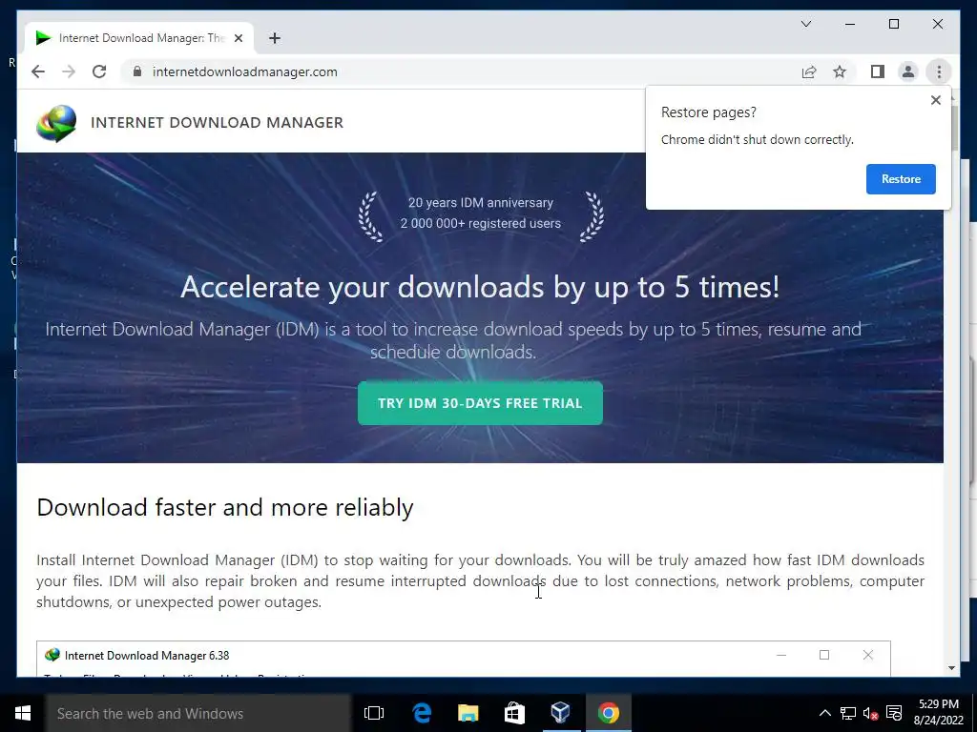Open Microsoft Store from taskbar
Image resolution: width=977 pixels, height=732 pixels.
point(514,713)
